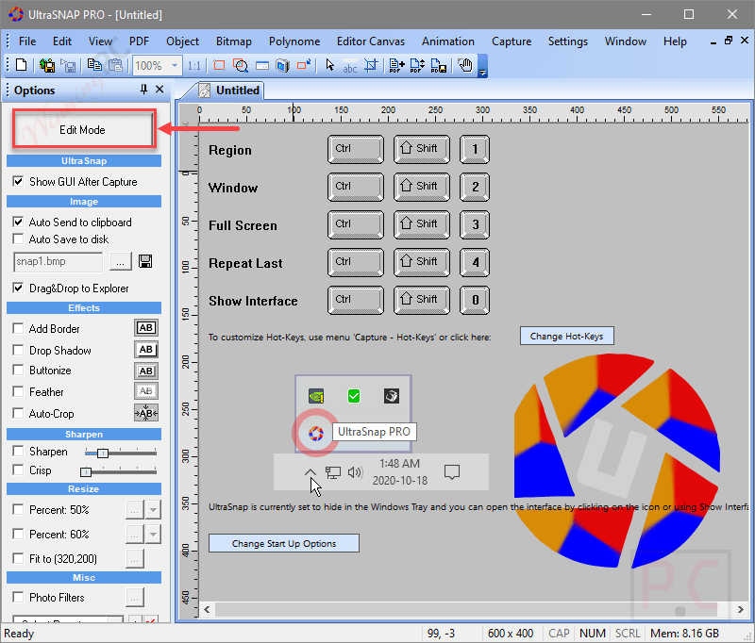Browse for file next to snap1.bmp

[x=121, y=261]
